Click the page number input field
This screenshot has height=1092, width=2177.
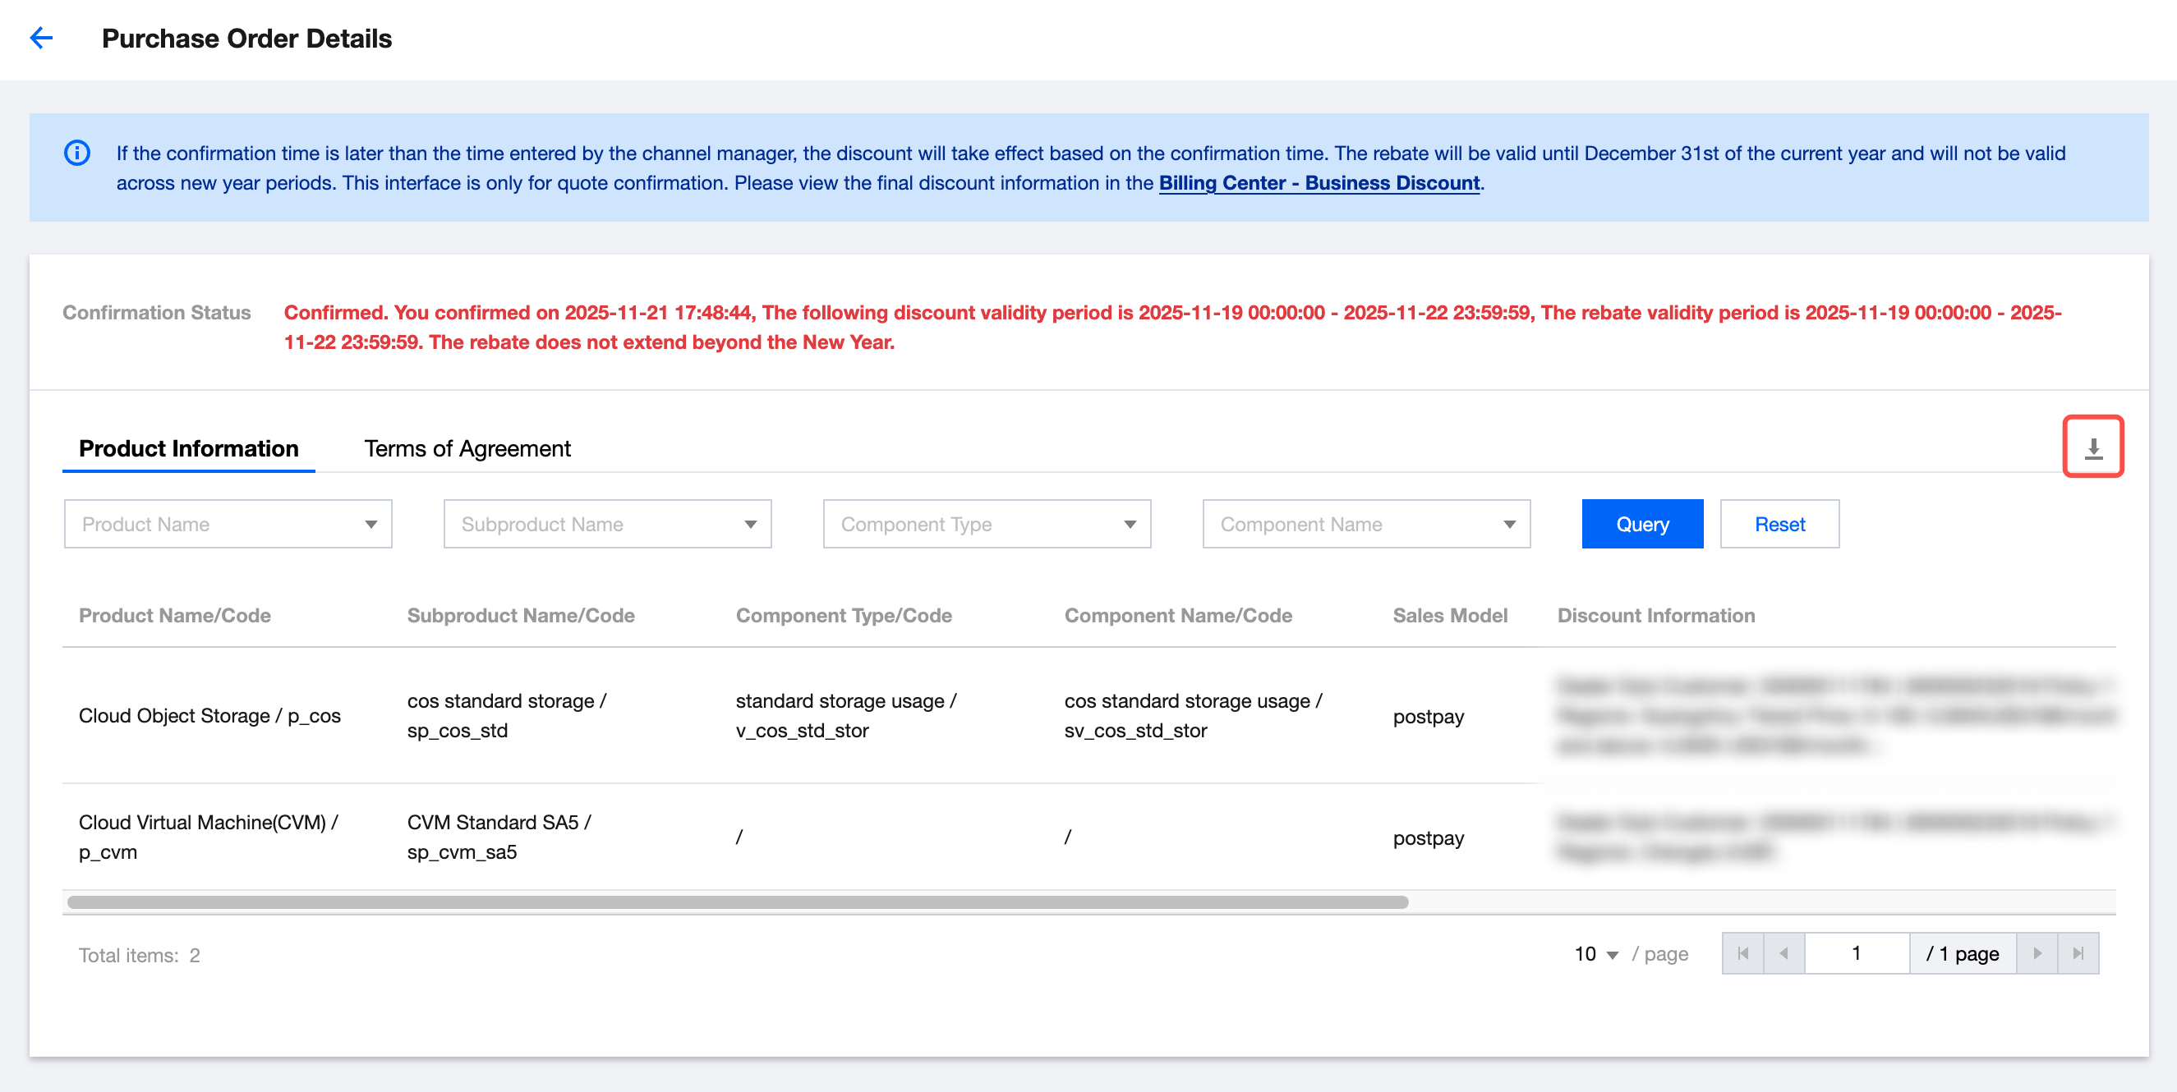coord(1856,952)
